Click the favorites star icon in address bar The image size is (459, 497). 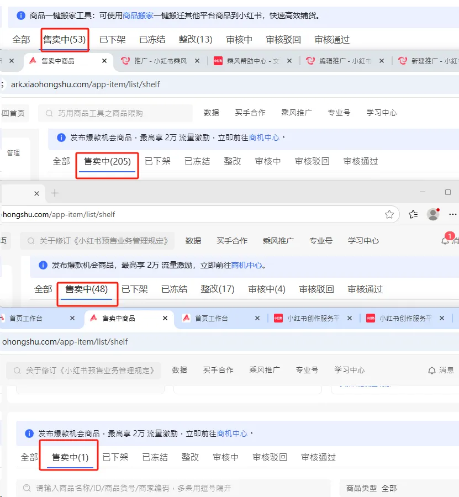click(x=389, y=215)
